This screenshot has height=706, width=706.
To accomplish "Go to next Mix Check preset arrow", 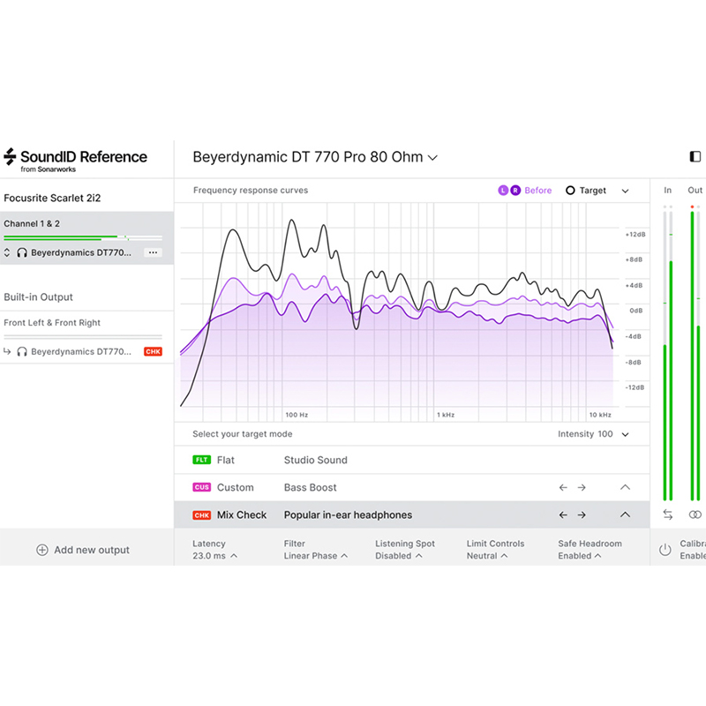I will pos(582,514).
